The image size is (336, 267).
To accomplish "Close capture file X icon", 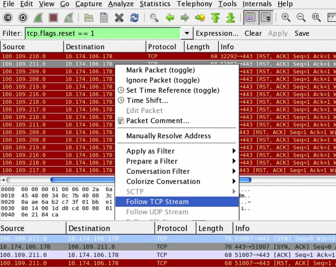I will (119, 17).
